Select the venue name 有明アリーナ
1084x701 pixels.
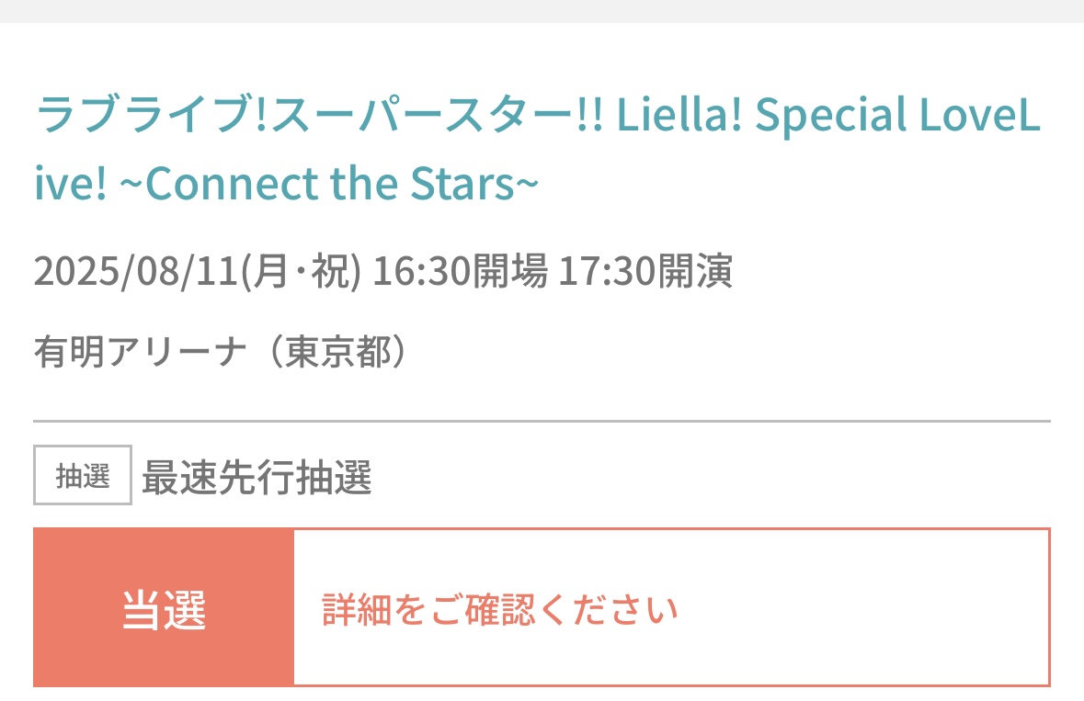click(x=141, y=352)
